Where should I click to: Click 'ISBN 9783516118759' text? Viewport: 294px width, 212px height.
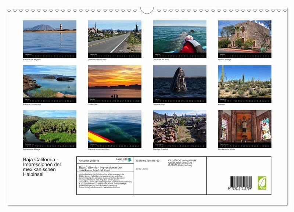point(148,161)
